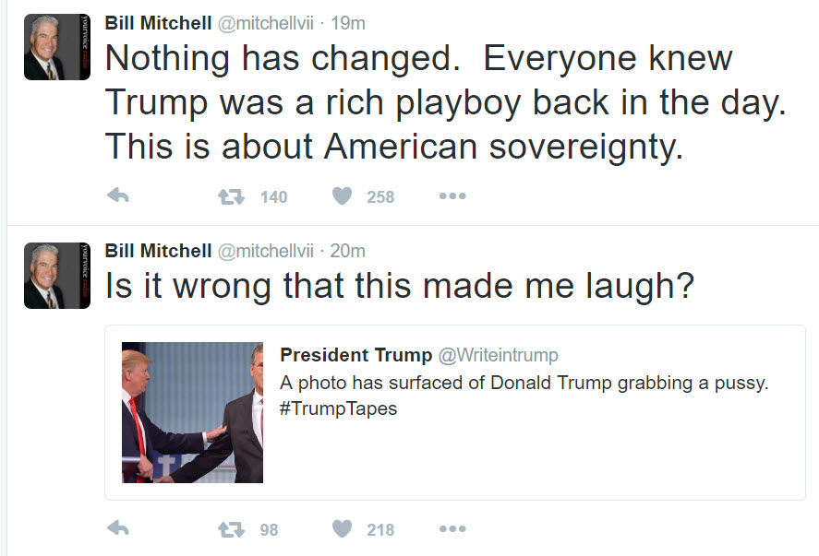Retweet the tweet with 98 retweets
Viewport: 819px width, 556px height.
tap(230, 529)
